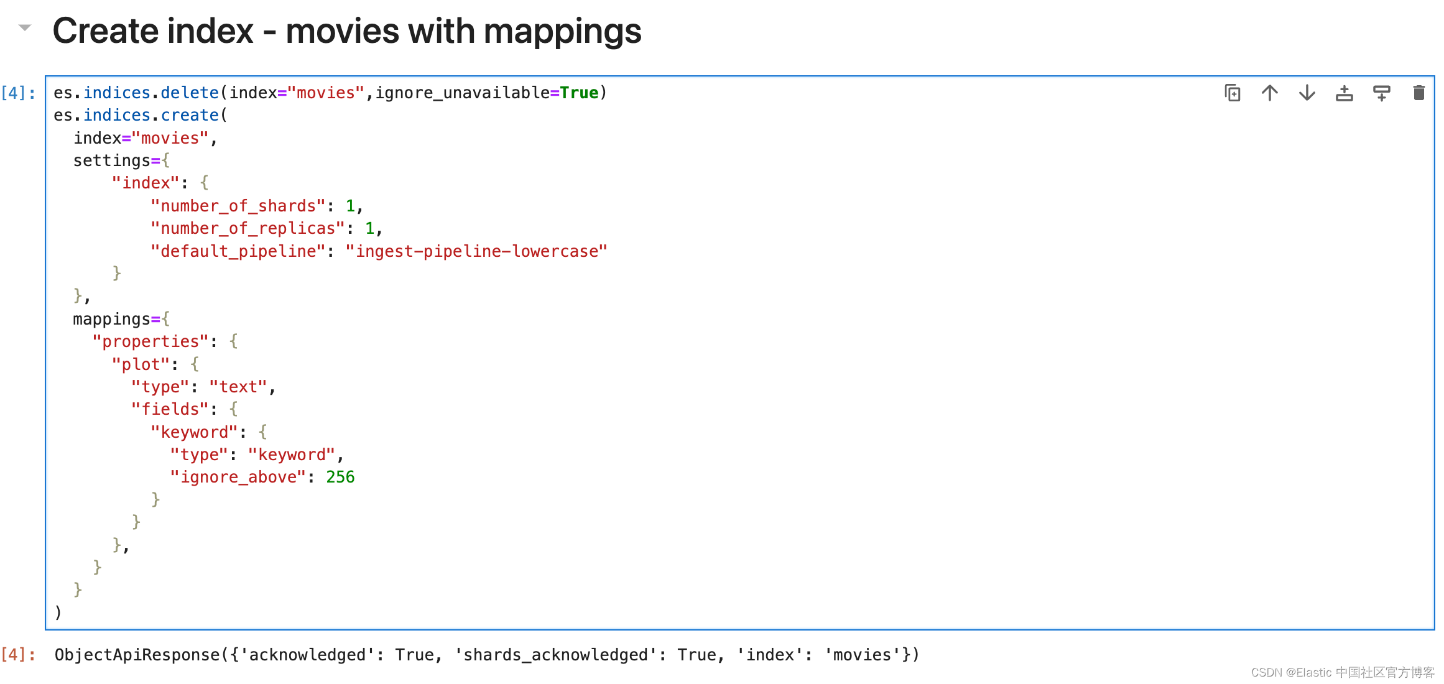Click the output prompt [4] label

19,654
